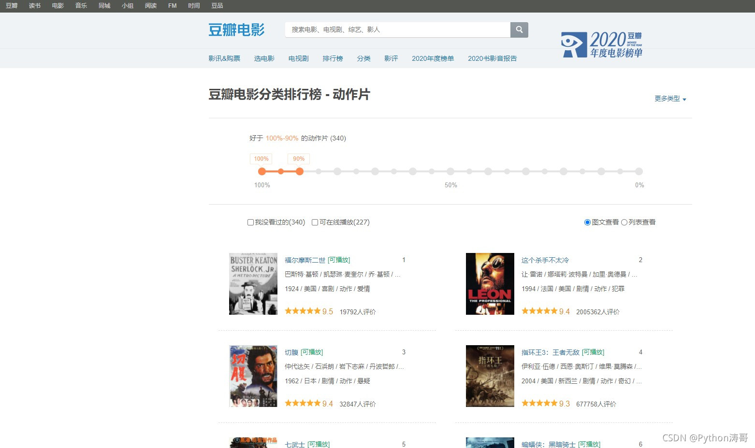
Task: Tick the 我没看过的(340) checkbox
Action: 250,222
